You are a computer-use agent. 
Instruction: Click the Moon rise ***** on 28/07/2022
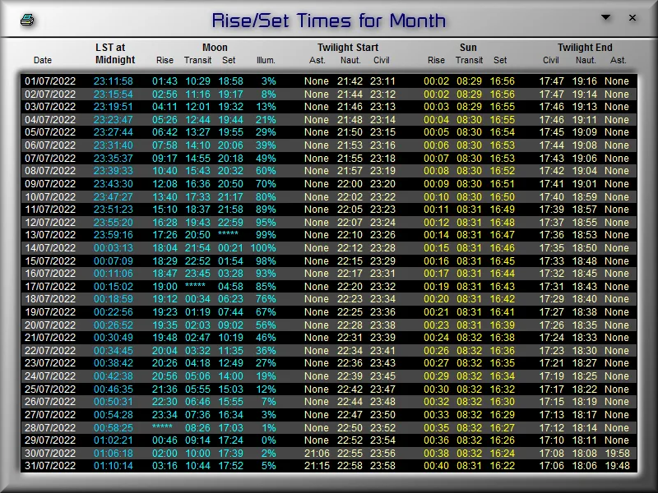point(162,426)
